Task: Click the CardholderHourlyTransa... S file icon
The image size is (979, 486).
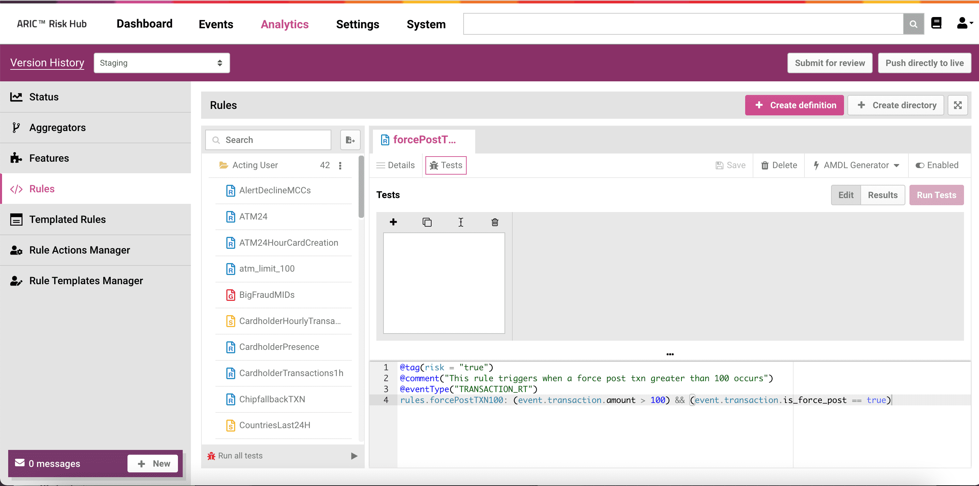Action: pos(231,321)
